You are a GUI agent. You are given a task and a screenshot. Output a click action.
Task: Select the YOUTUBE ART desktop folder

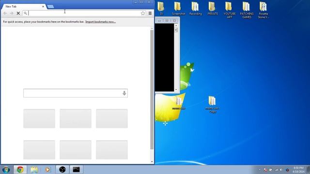pos(230,10)
